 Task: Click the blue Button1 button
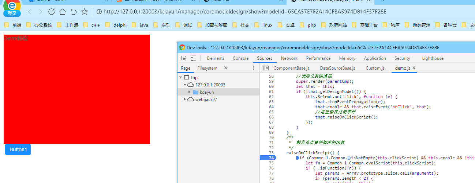coord(18,149)
